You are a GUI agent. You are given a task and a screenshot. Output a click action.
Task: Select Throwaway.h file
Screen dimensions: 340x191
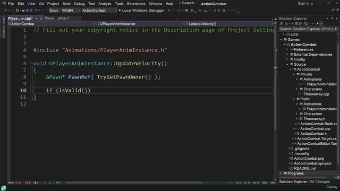click(x=314, y=119)
